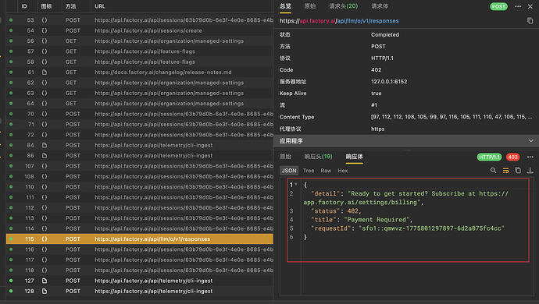Select request 110 sessions POST row

140,186
